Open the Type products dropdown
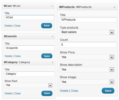Viewport: 119px width, 100px height. tap(87, 32)
